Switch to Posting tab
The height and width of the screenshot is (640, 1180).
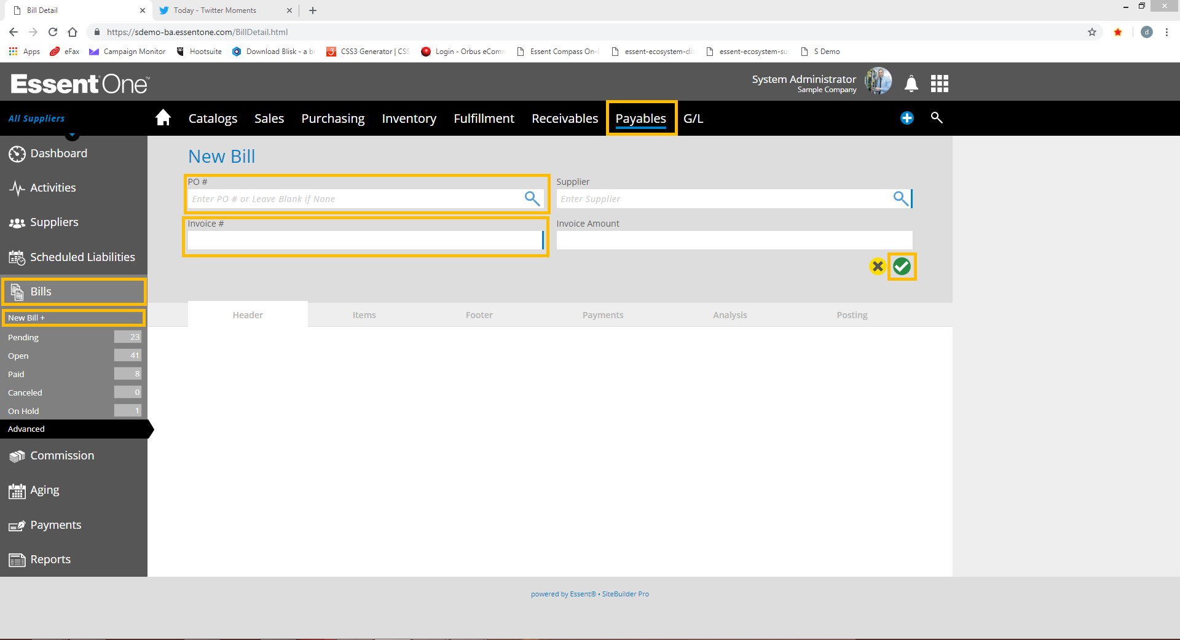[852, 314]
